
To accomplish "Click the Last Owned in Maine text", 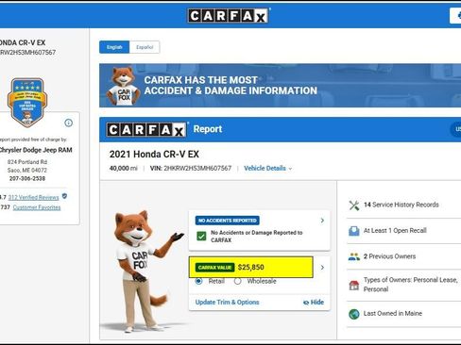I will click(393, 313).
